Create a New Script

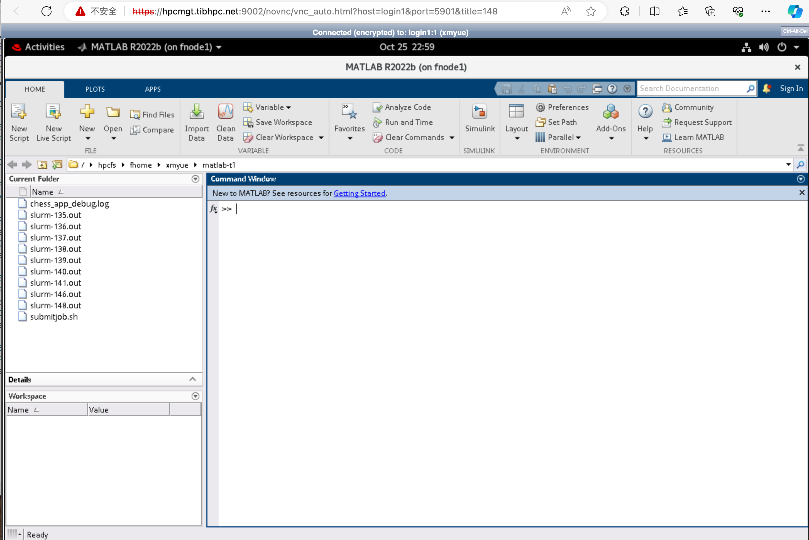point(19,123)
